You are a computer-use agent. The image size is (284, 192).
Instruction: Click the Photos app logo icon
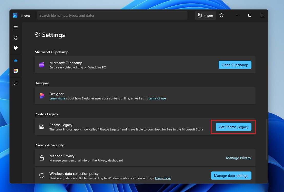pyautogui.click(x=15, y=15)
